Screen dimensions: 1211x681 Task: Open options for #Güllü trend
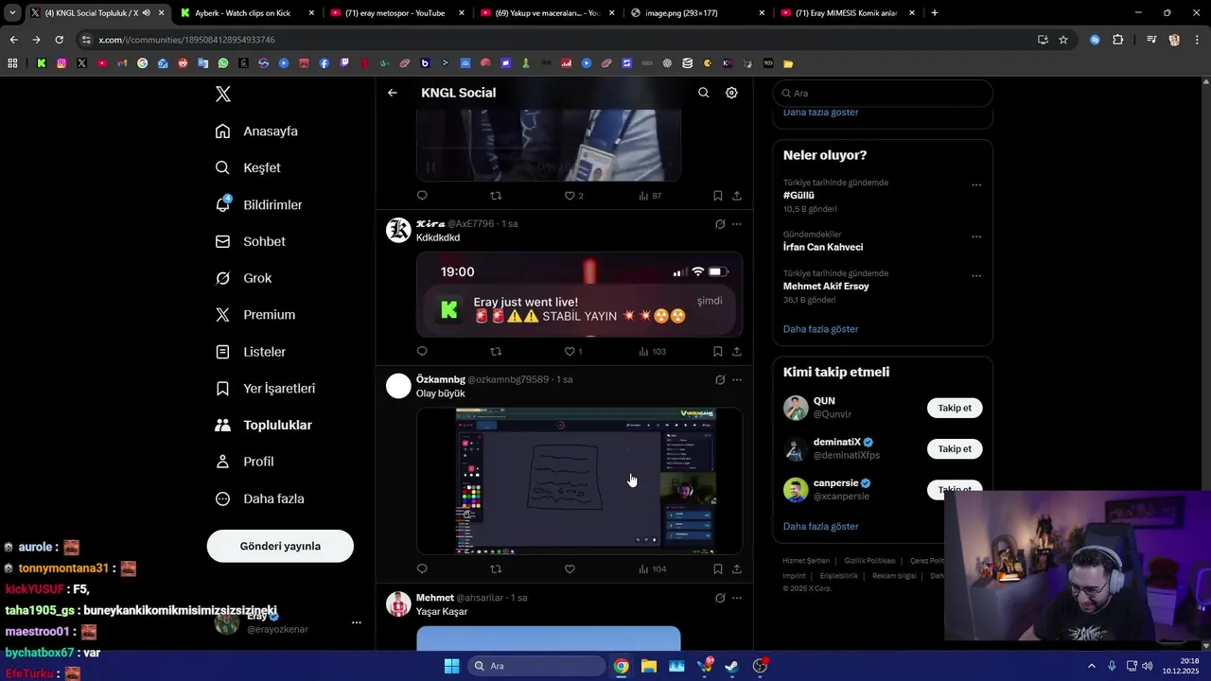point(976,185)
